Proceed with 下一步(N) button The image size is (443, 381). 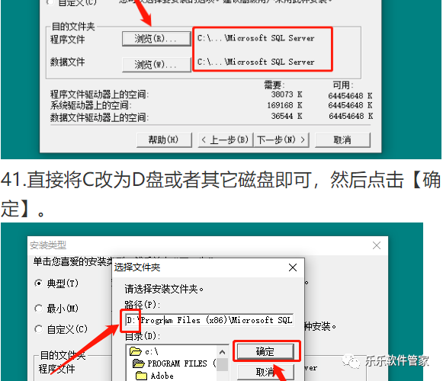click(x=281, y=139)
